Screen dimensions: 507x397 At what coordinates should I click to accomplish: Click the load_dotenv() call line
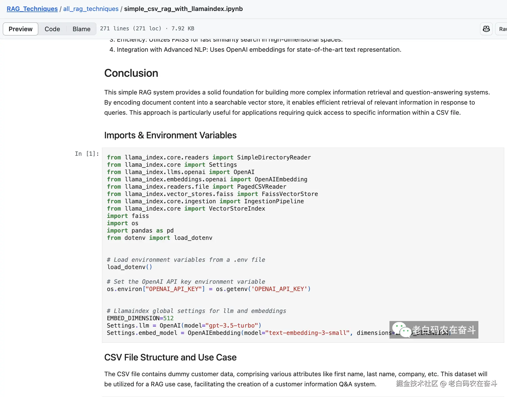pyautogui.click(x=129, y=267)
